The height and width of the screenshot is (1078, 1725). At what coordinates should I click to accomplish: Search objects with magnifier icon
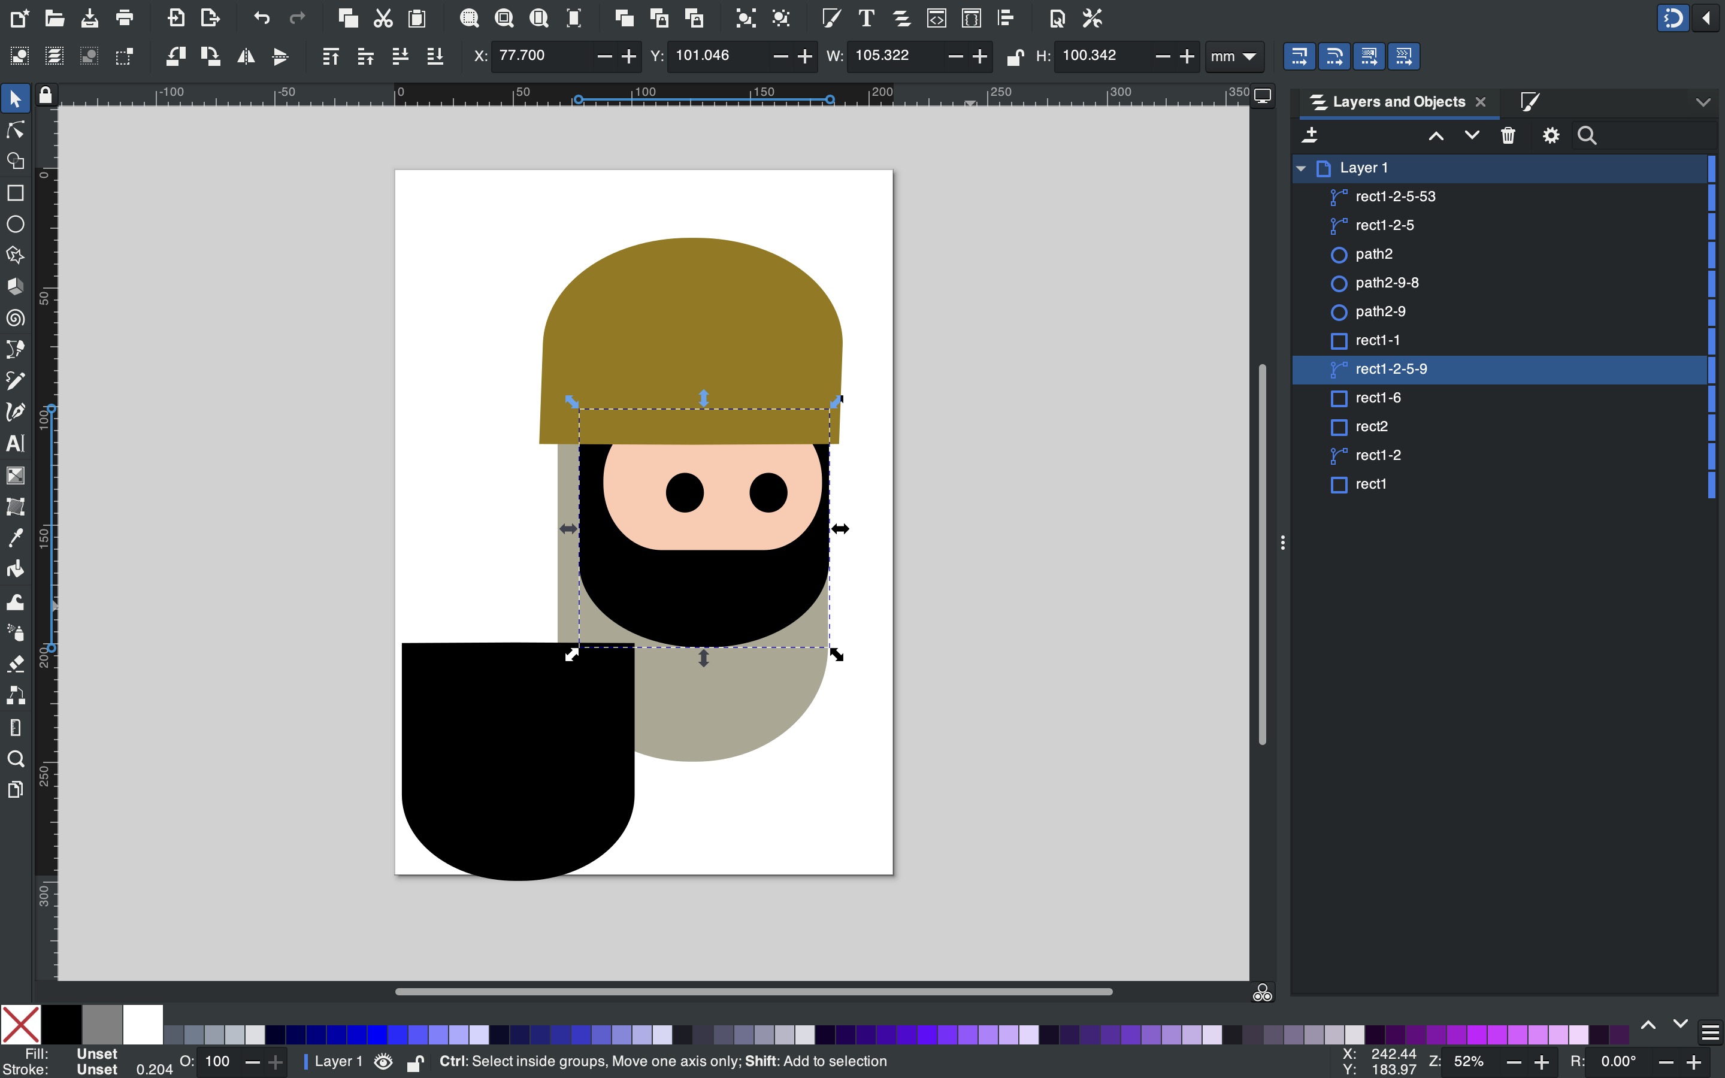coord(1587,135)
